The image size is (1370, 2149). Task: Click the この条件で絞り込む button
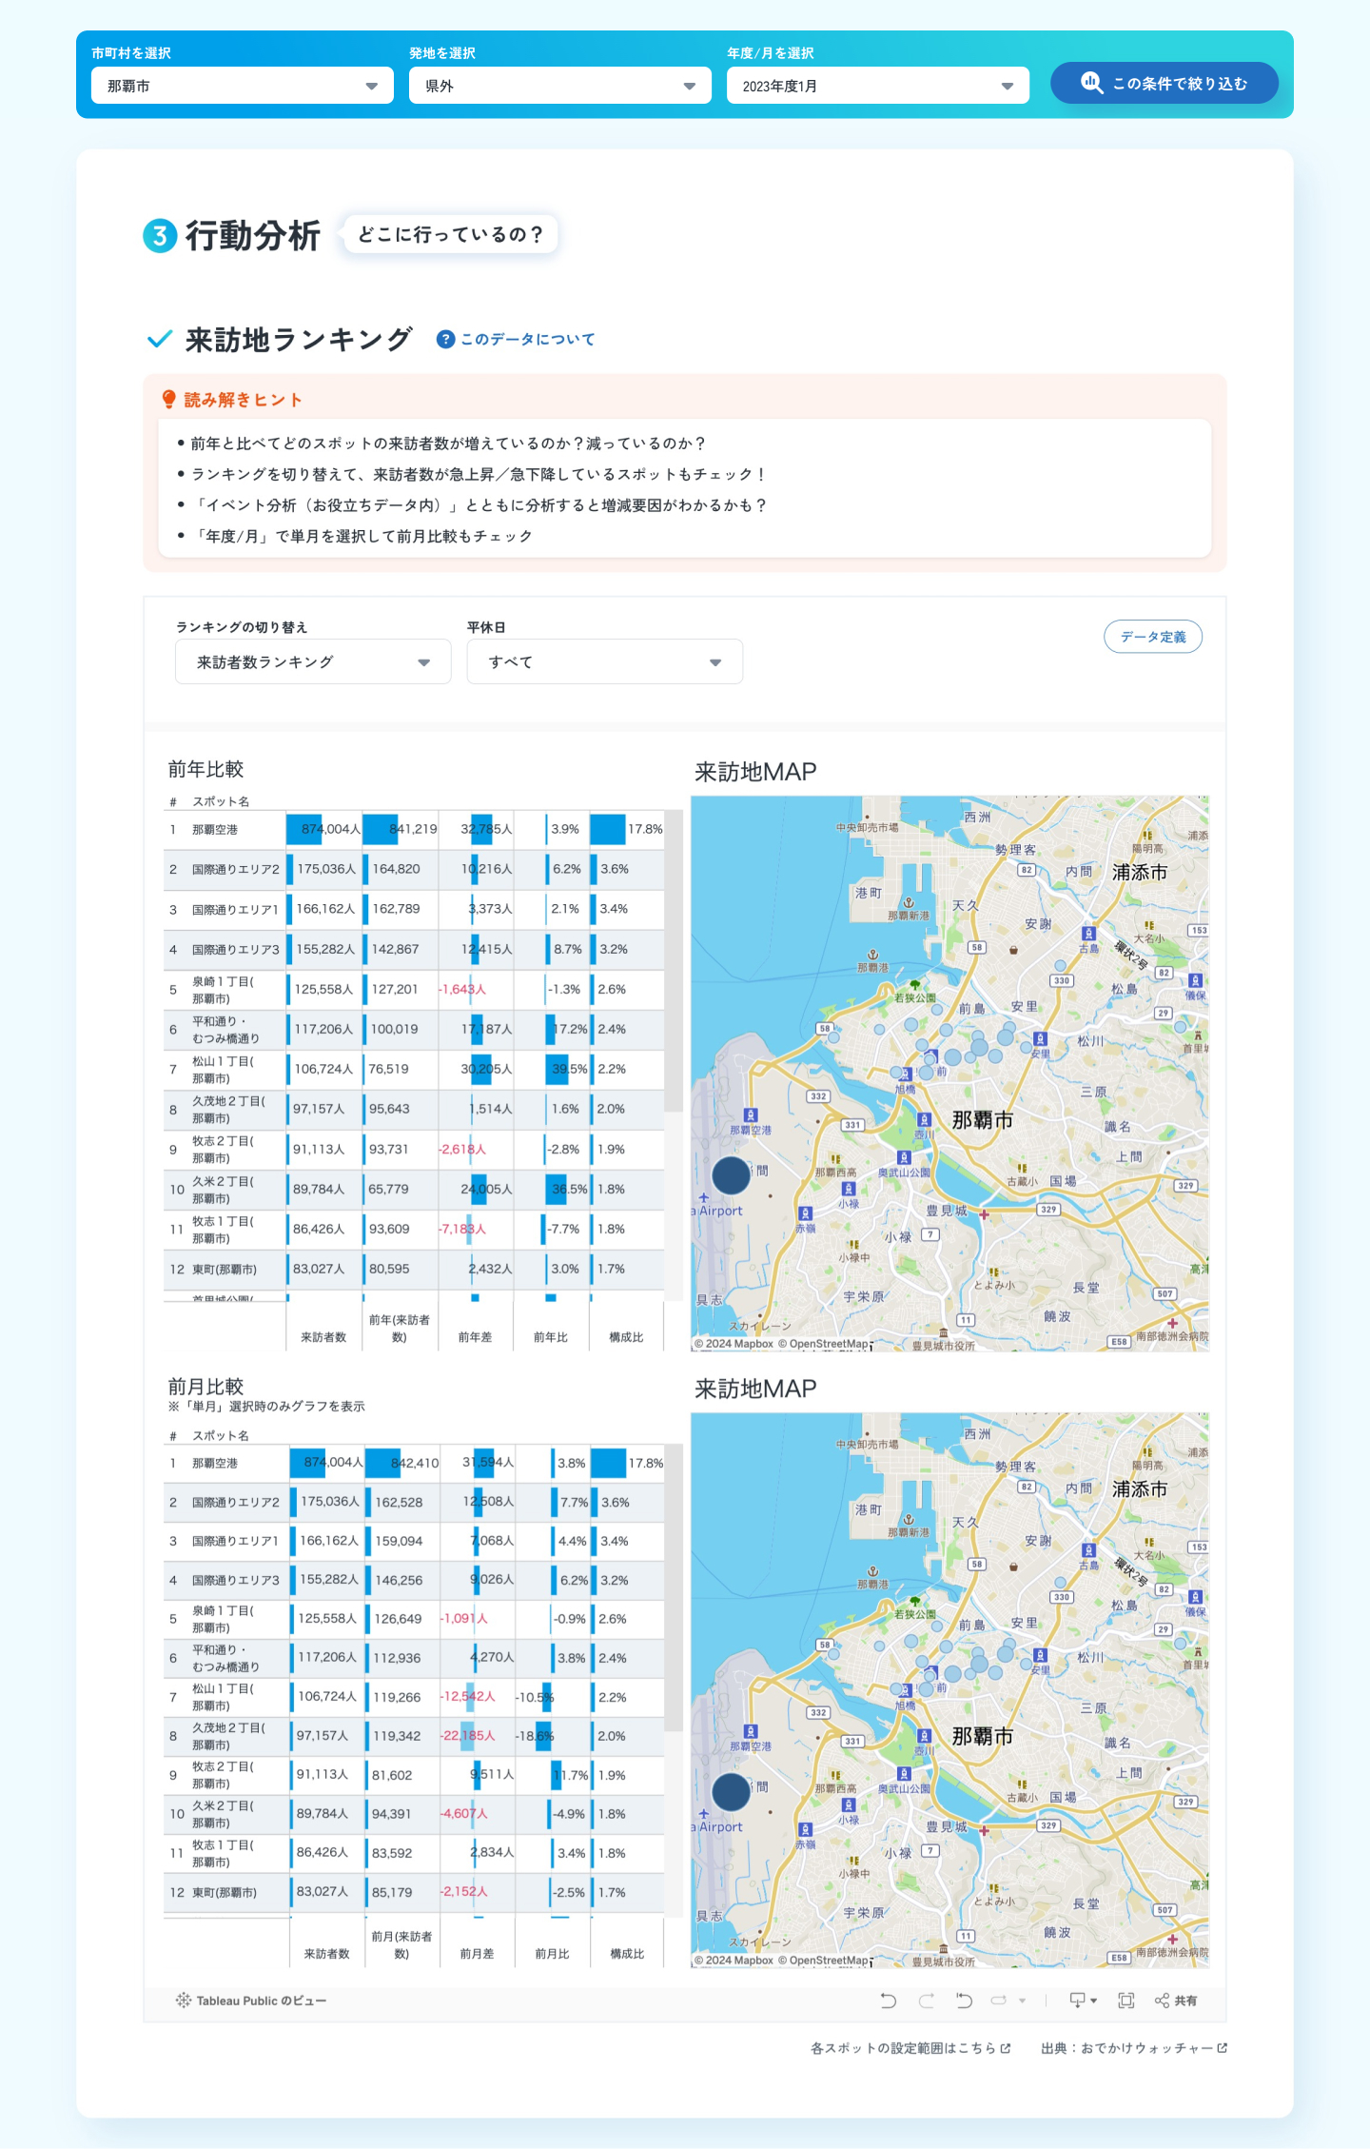(1164, 83)
